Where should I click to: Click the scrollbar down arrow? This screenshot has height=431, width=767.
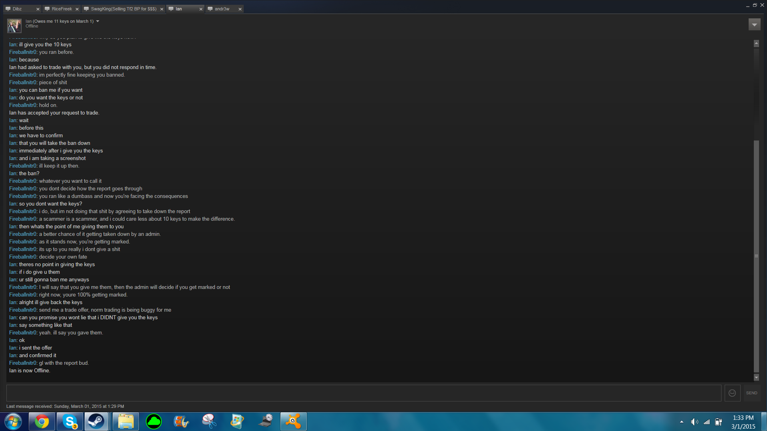(x=756, y=378)
